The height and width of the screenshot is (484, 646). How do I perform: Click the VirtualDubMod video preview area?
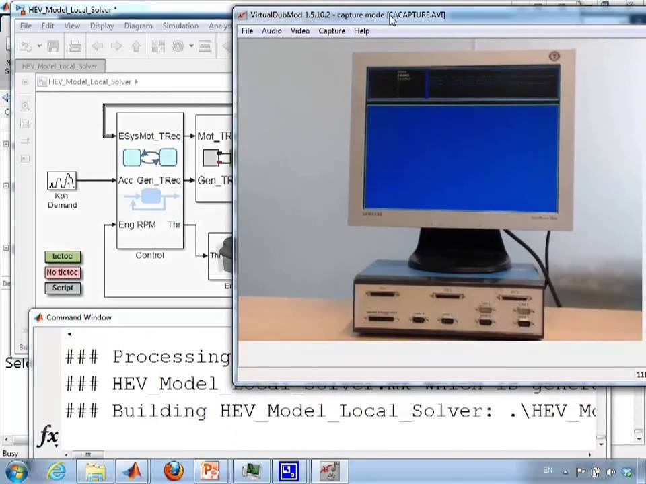(441, 190)
